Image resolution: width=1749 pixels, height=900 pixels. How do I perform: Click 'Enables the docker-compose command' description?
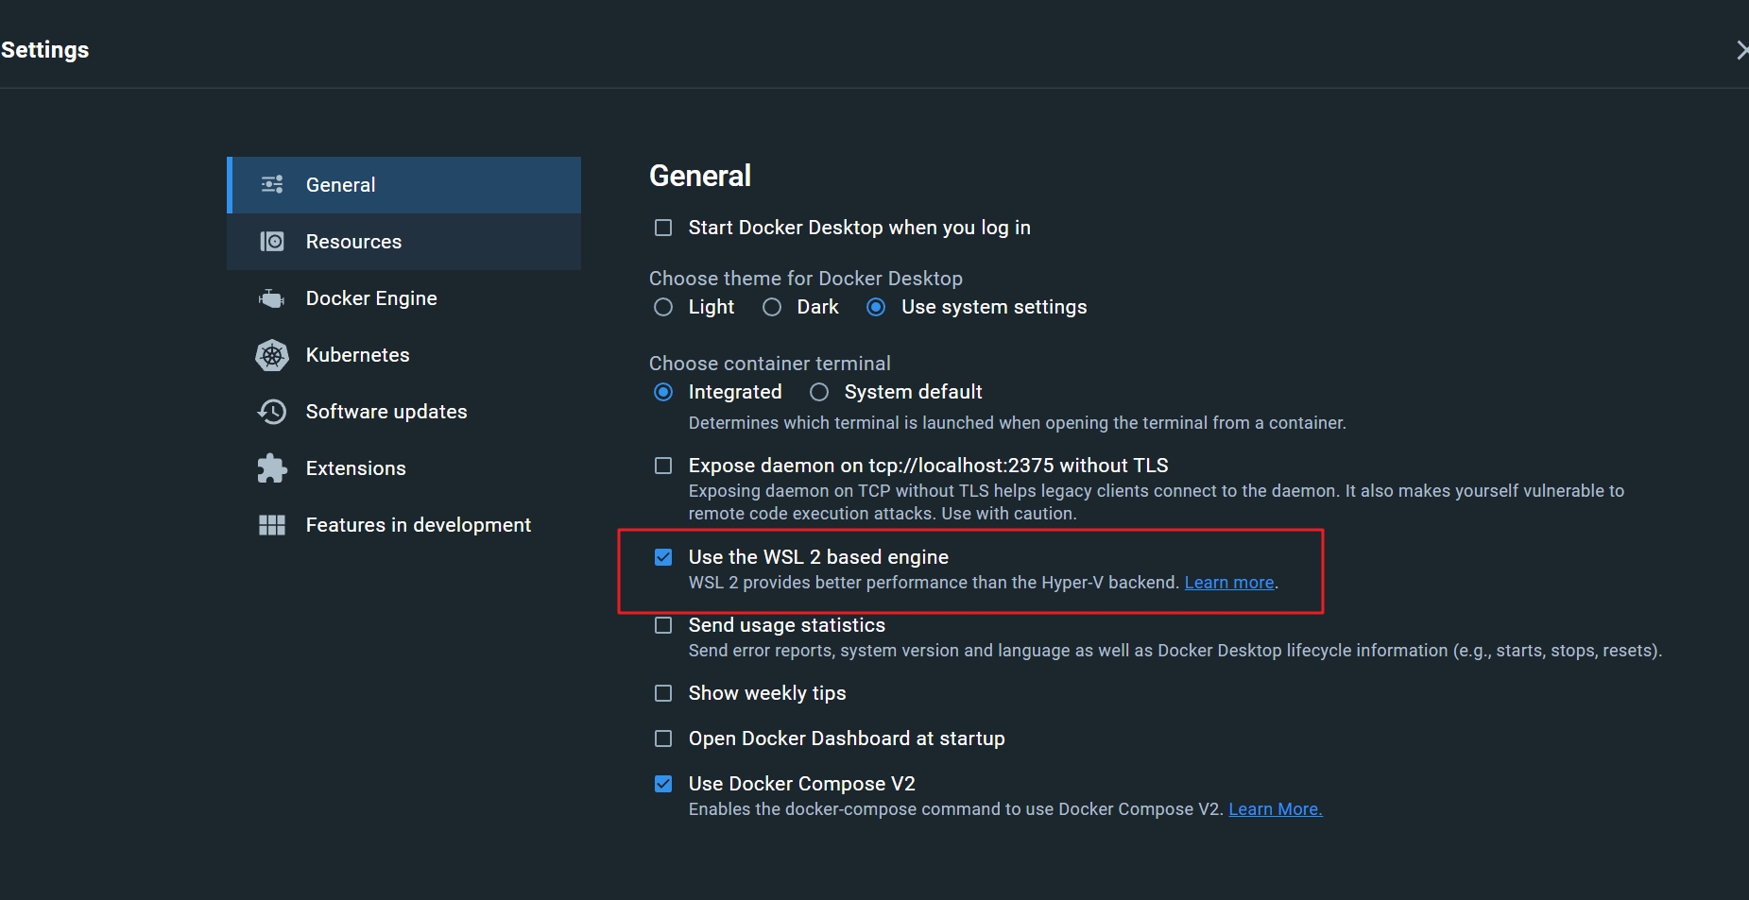click(956, 809)
